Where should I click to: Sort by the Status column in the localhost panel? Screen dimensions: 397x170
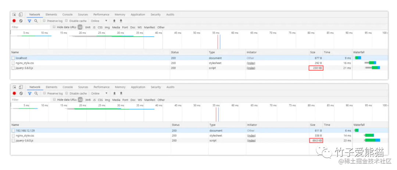[189, 52]
